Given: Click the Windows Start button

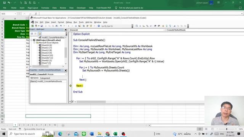Looking at the screenshot, I should [4, 134].
